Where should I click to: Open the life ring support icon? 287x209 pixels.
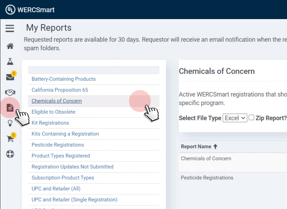pos(10,154)
